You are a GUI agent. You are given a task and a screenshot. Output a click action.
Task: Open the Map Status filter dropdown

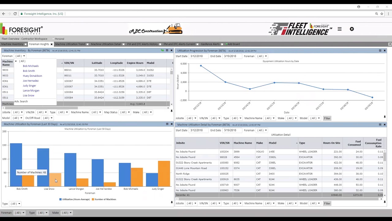click(x=125, y=112)
